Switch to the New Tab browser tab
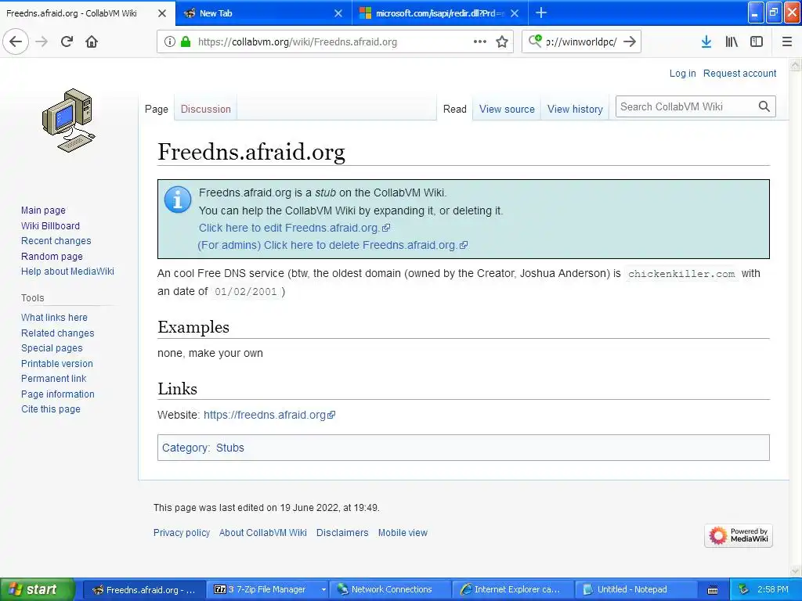 coord(263,13)
